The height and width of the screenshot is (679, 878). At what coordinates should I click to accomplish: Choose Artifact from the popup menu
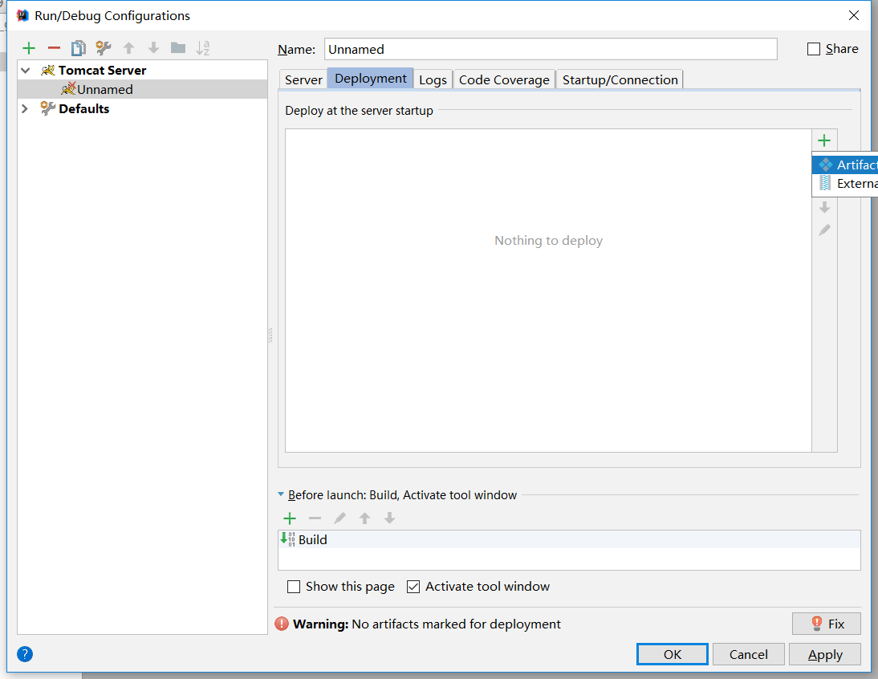pyautogui.click(x=846, y=165)
